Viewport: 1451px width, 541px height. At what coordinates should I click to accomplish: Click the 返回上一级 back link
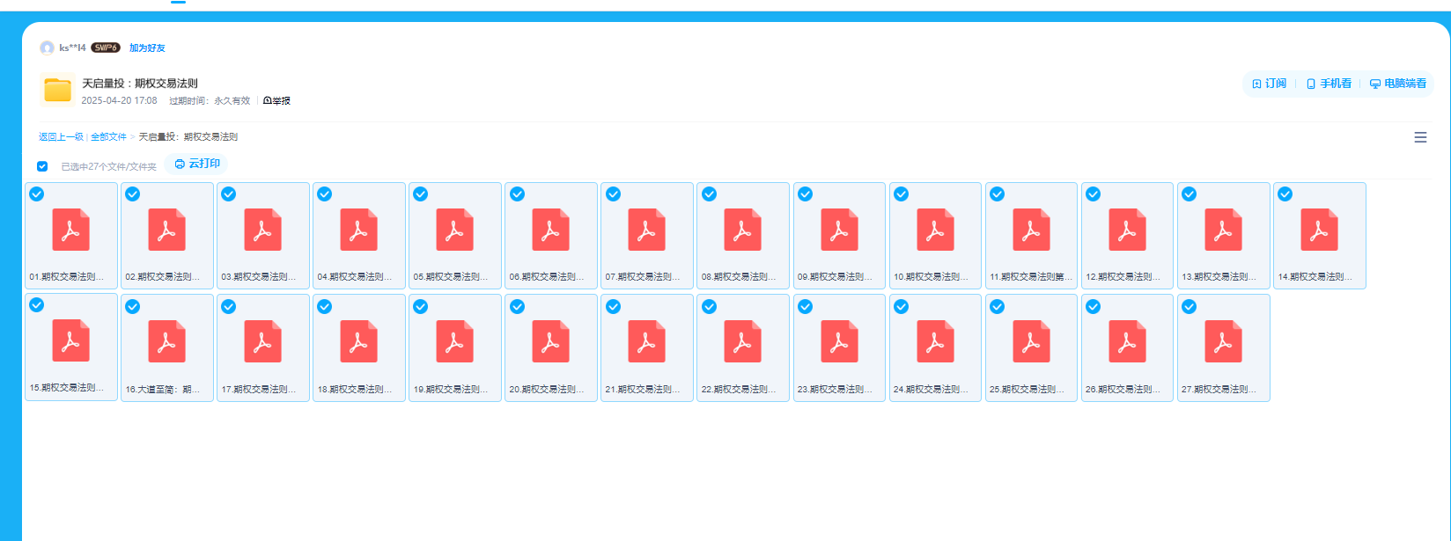click(61, 137)
